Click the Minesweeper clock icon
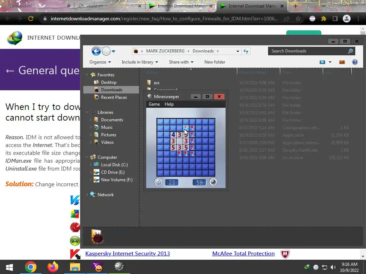 (x=158, y=182)
